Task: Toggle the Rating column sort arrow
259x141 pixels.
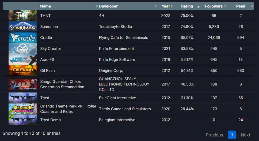Action: [x=198, y=7]
